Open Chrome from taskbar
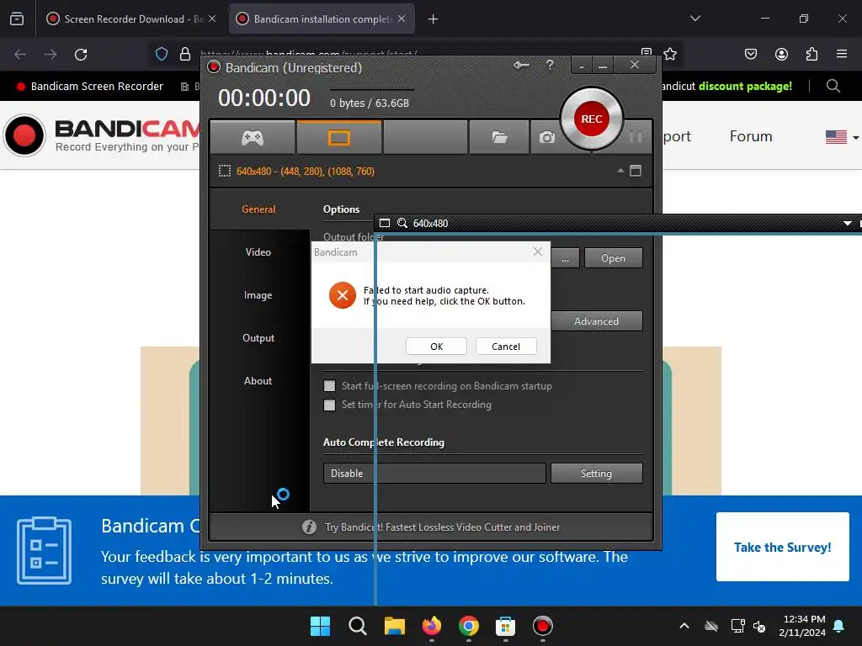862x646 pixels. pos(468,626)
